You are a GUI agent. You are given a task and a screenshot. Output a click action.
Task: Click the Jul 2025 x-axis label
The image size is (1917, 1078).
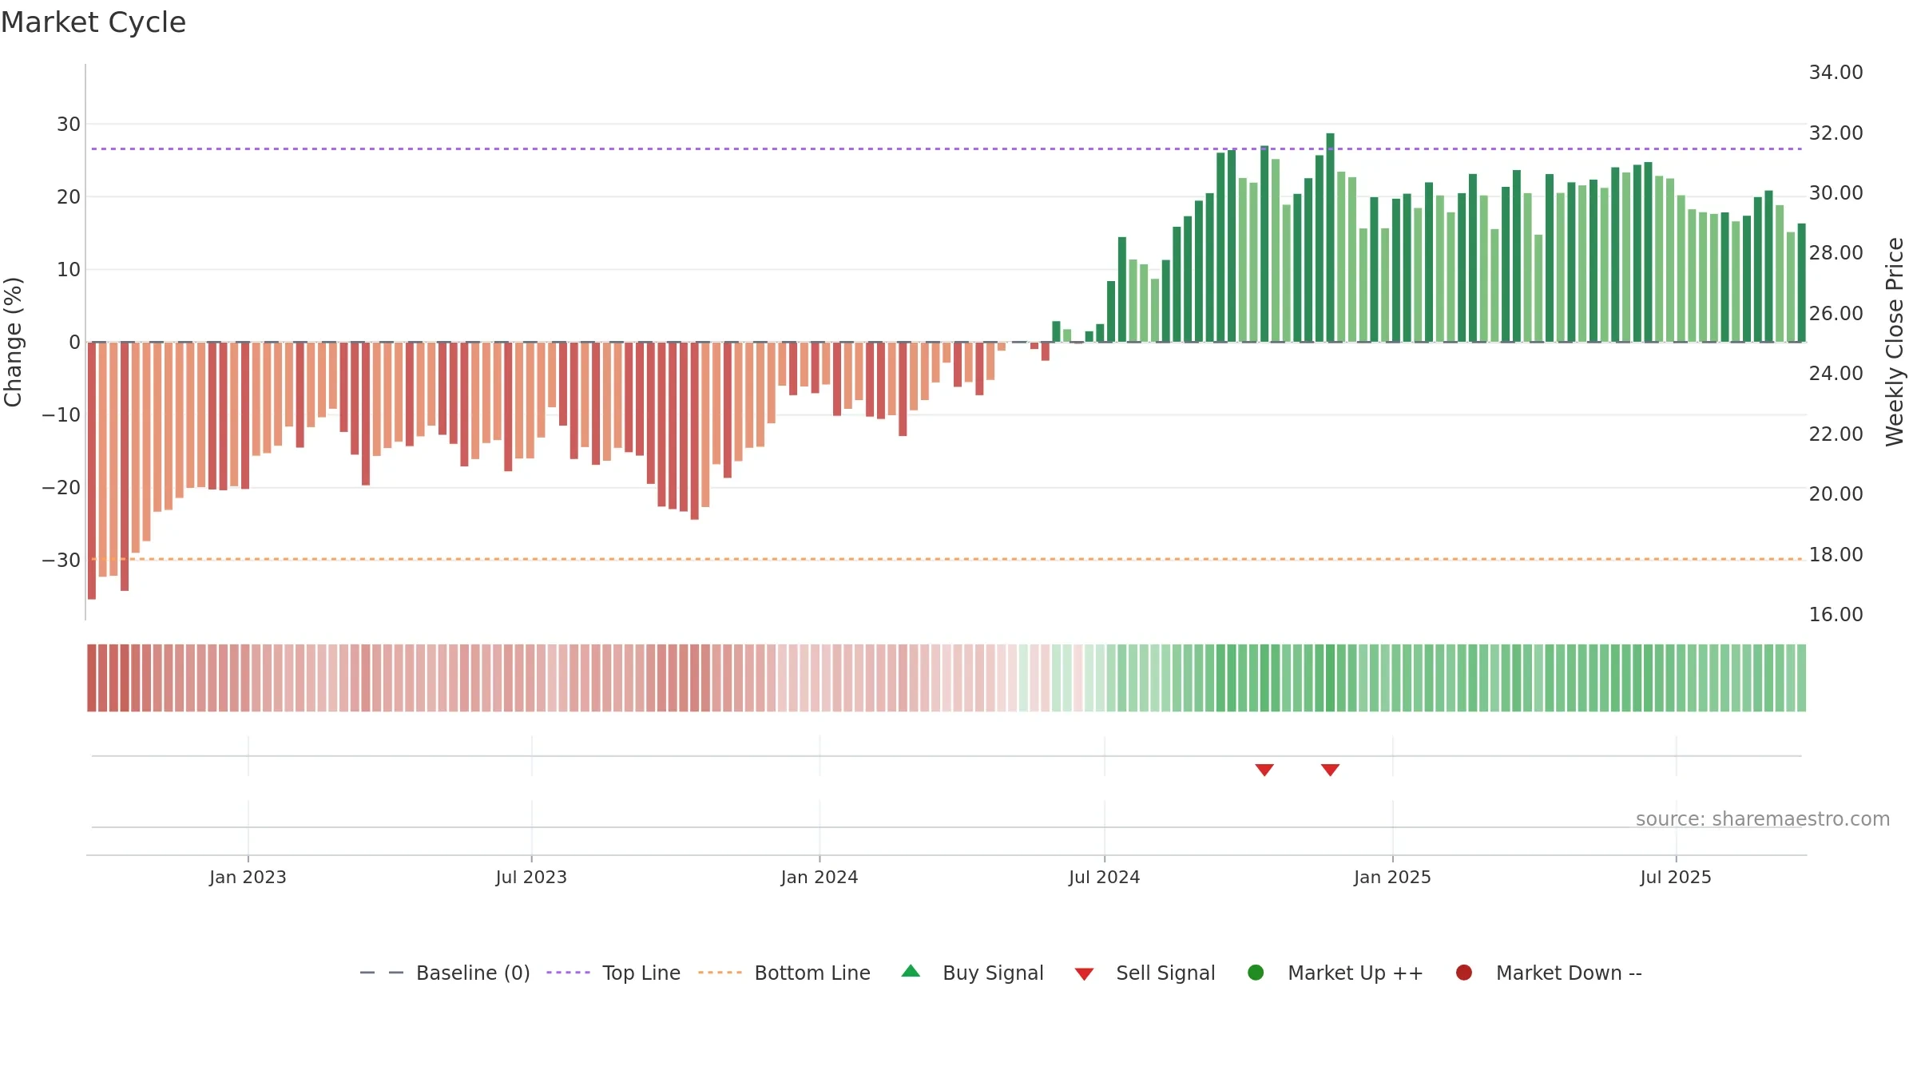tap(1676, 877)
